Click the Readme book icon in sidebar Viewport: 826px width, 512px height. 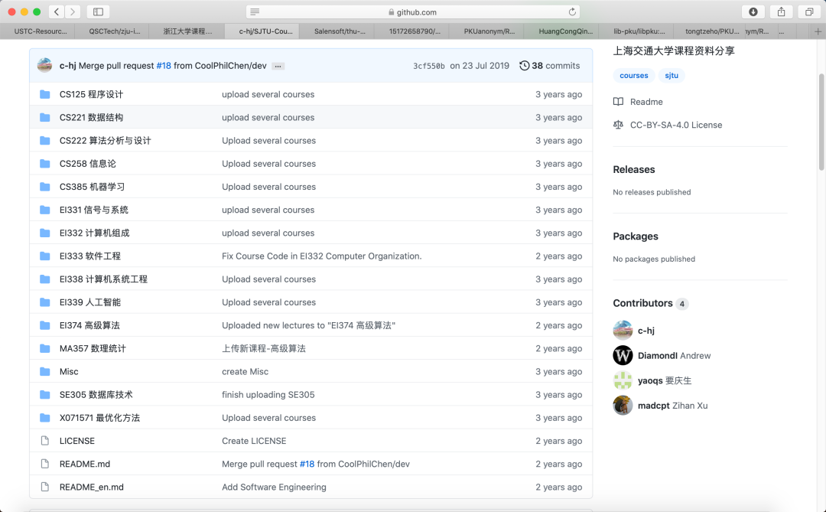(619, 101)
